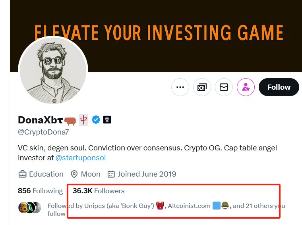Open direct message envelope icon
302x225 pixels.
tap(224, 87)
